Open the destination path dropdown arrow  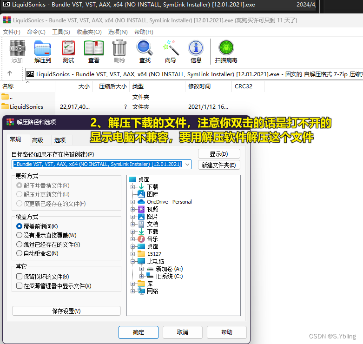click(187, 165)
